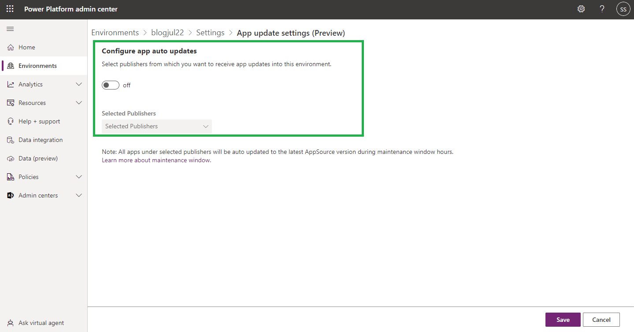Click the Analytics chart icon

[x=11, y=84]
